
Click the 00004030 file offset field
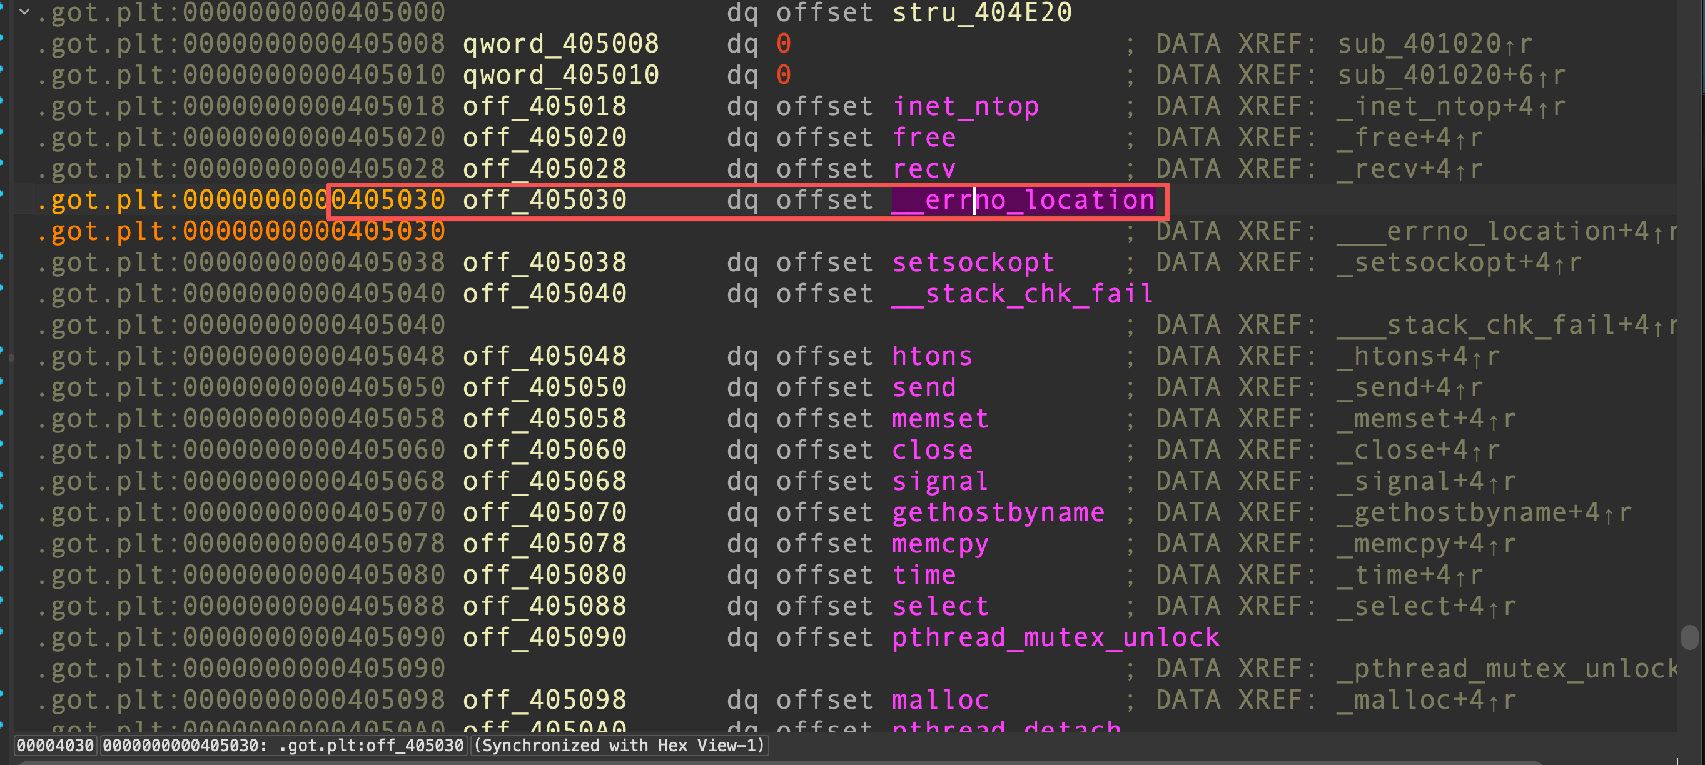point(56,746)
